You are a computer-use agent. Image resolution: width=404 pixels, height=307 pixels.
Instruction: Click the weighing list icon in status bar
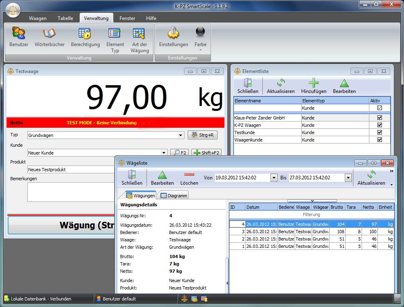(x=194, y=299)
